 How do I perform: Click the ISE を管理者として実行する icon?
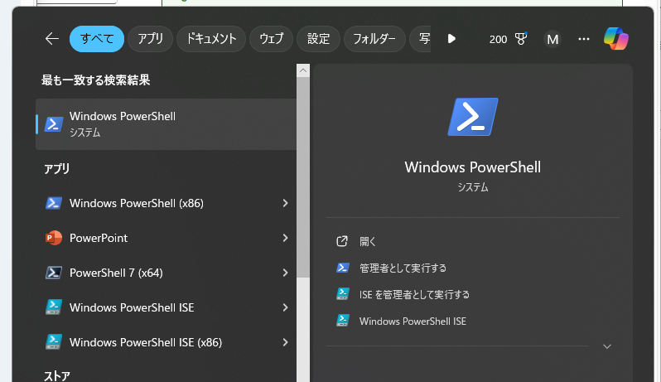click(342, 294)
